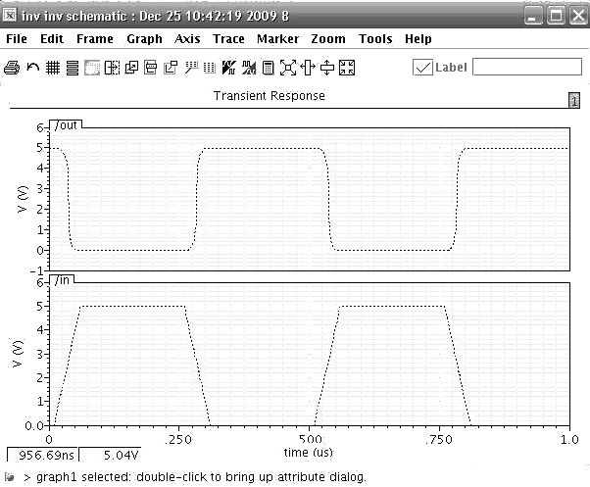The image size is (590, 487).
Task: Open the Help menu
Action: click(418, 39)
